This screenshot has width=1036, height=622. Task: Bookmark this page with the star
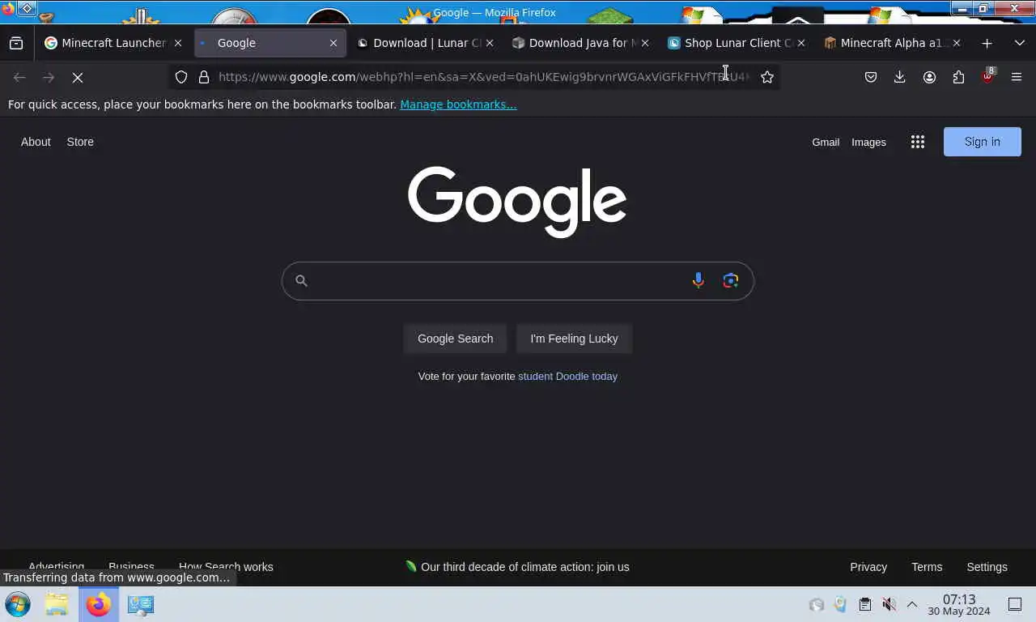tap(767, 77)
